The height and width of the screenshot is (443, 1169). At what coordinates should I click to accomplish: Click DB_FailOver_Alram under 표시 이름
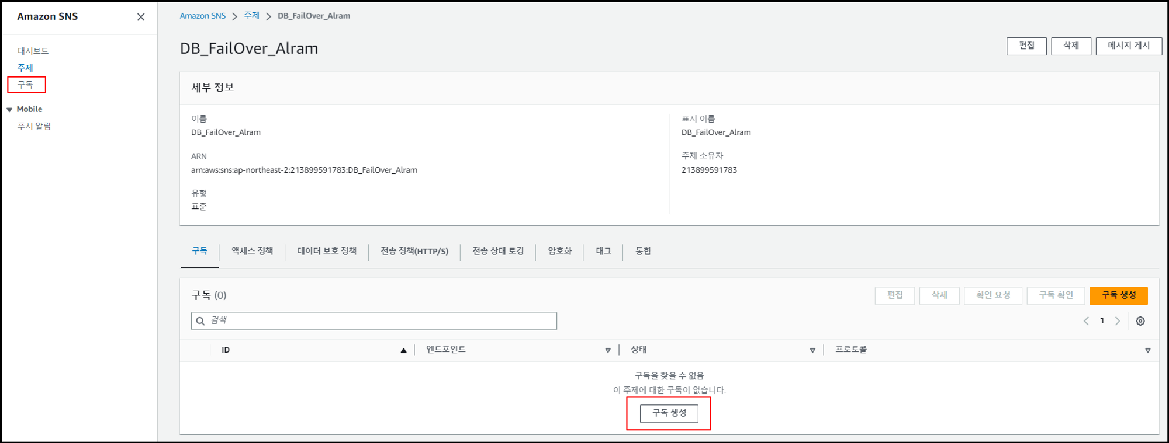click(716, 132)
